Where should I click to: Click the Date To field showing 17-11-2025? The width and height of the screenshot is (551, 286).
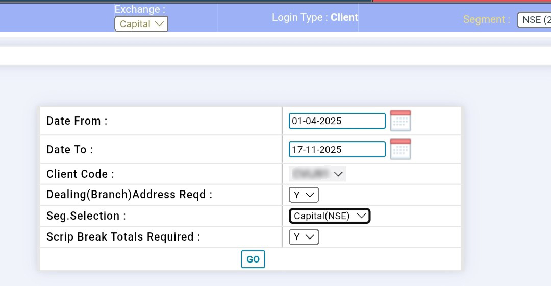337,150
